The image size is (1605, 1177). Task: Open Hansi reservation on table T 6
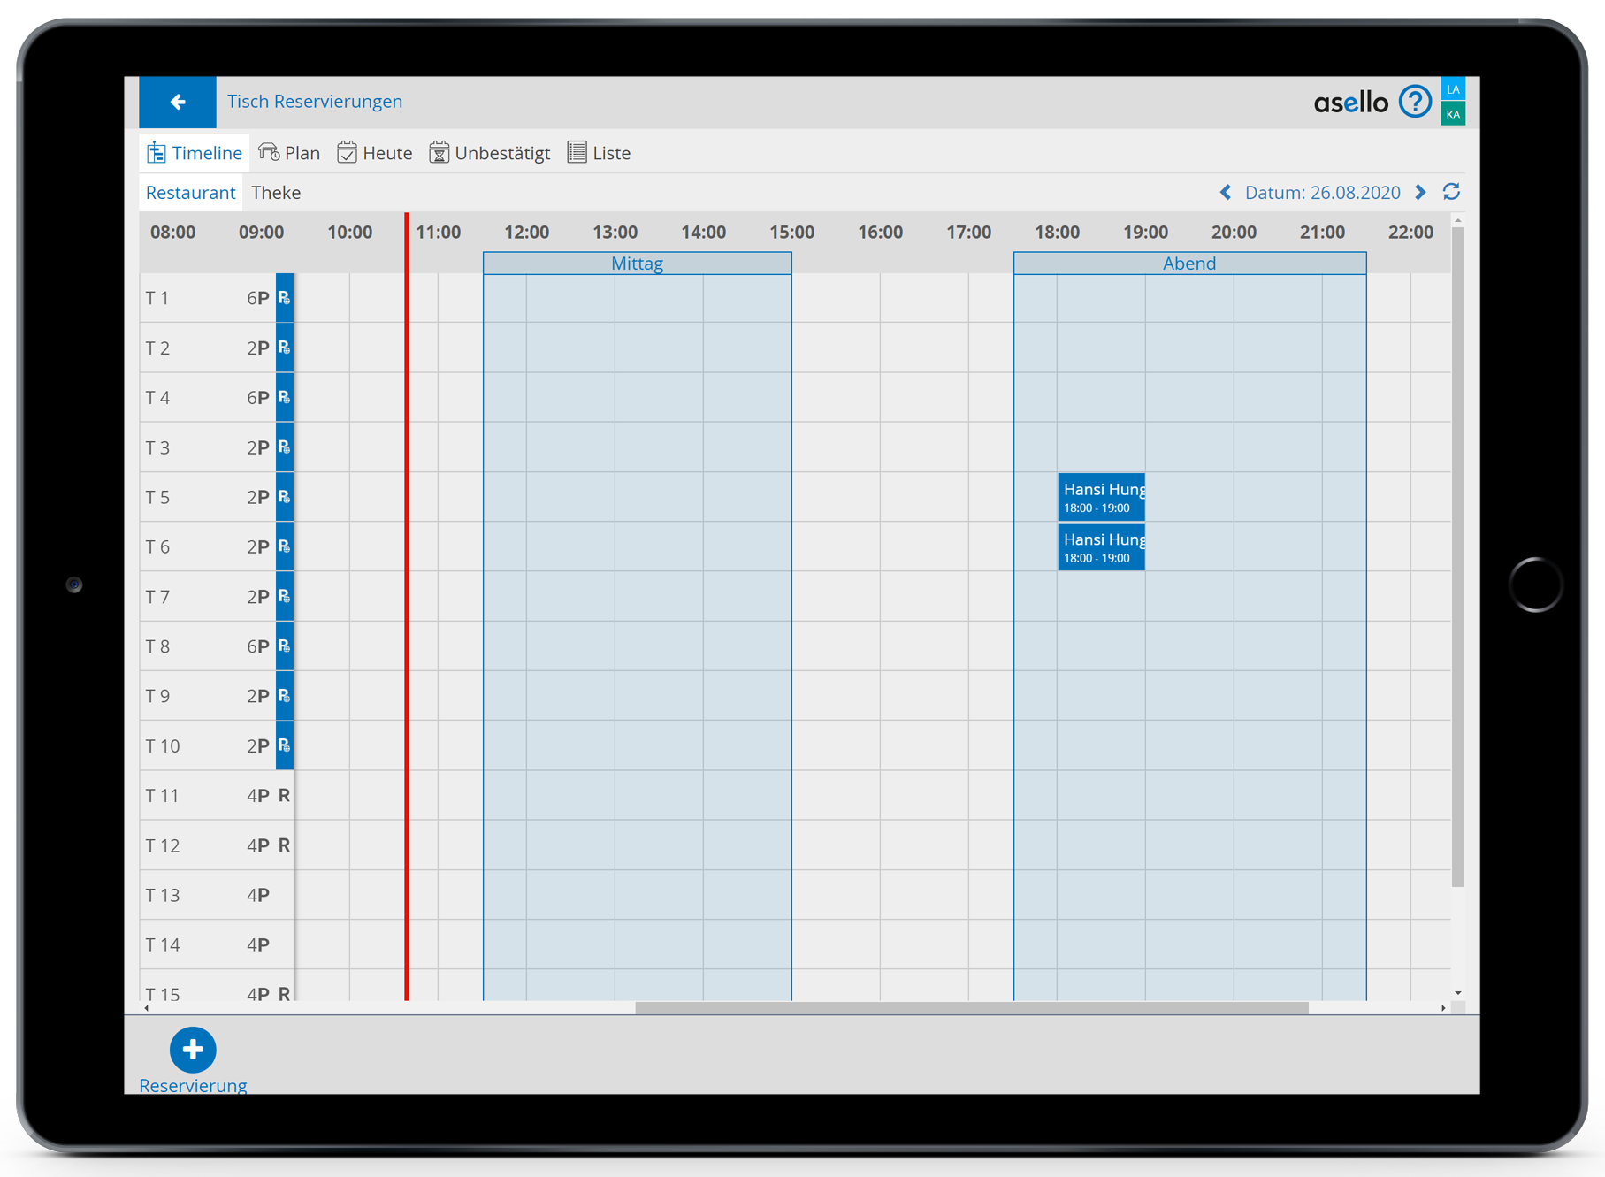point(1101,547)
